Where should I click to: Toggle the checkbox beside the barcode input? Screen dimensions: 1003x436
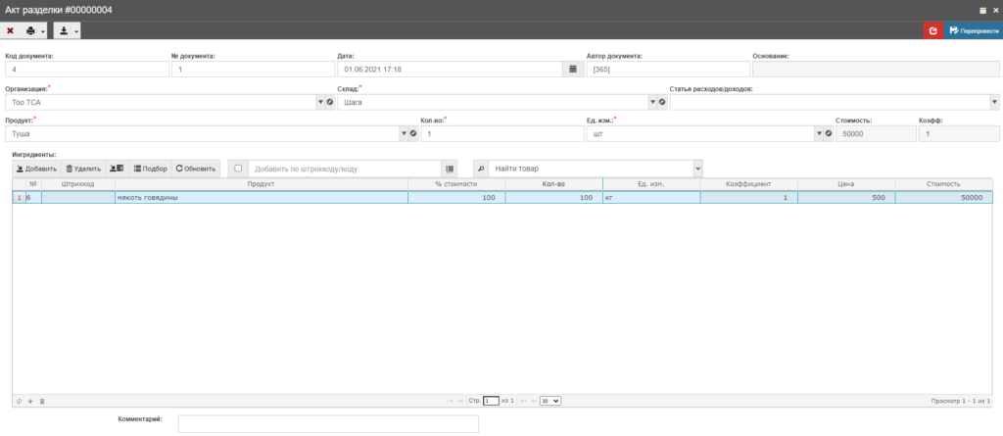coord(238,169)
